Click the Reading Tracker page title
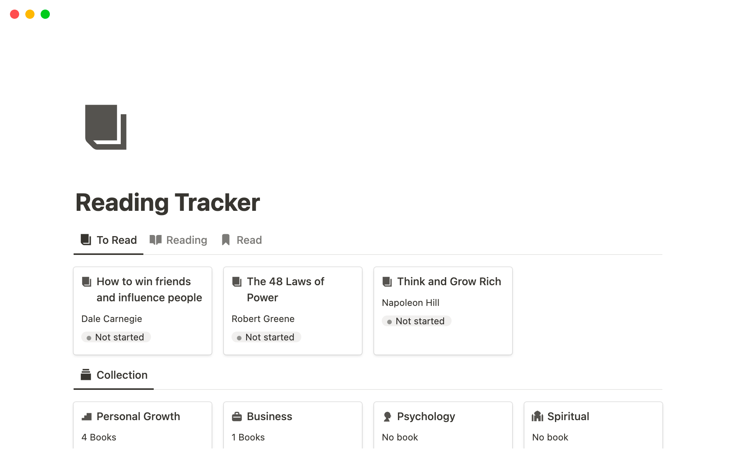 168,202
